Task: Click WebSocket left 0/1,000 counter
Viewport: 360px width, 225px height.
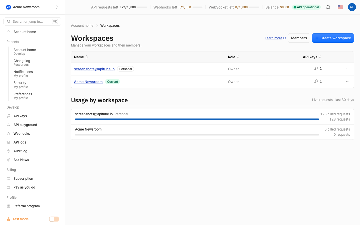Action: pos(228,7)
